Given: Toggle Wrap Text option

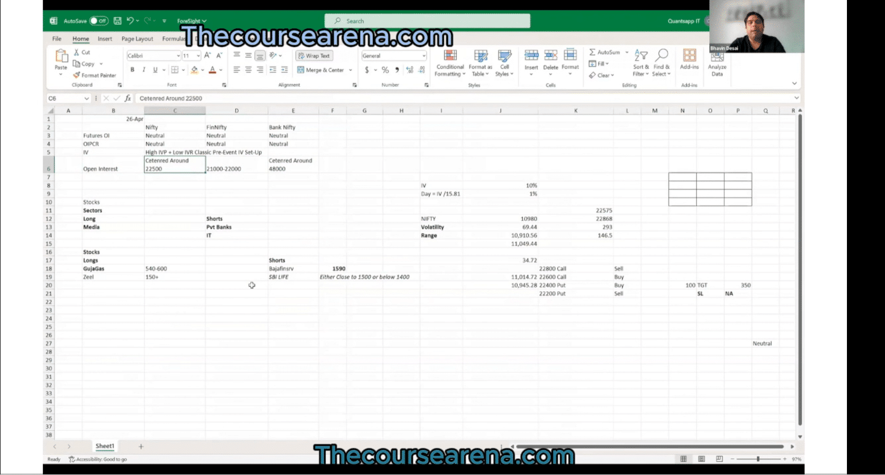Looking at the screenshot, I should tap(314, 56).
